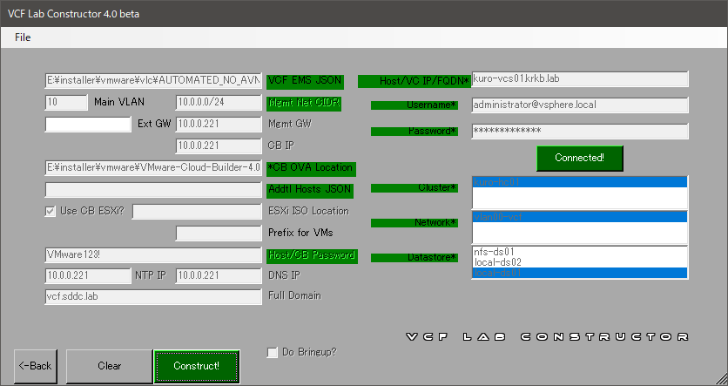Enable the Do Bringup? checkbox
The width and height of the screenshot is (728, 386).
pos(273,352)
